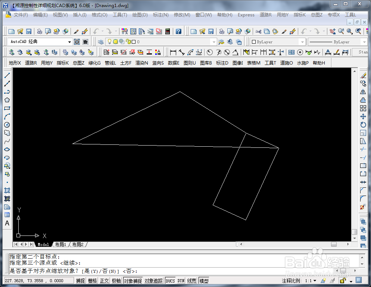Toggle DYN dynamic input

tap(181, 281)
